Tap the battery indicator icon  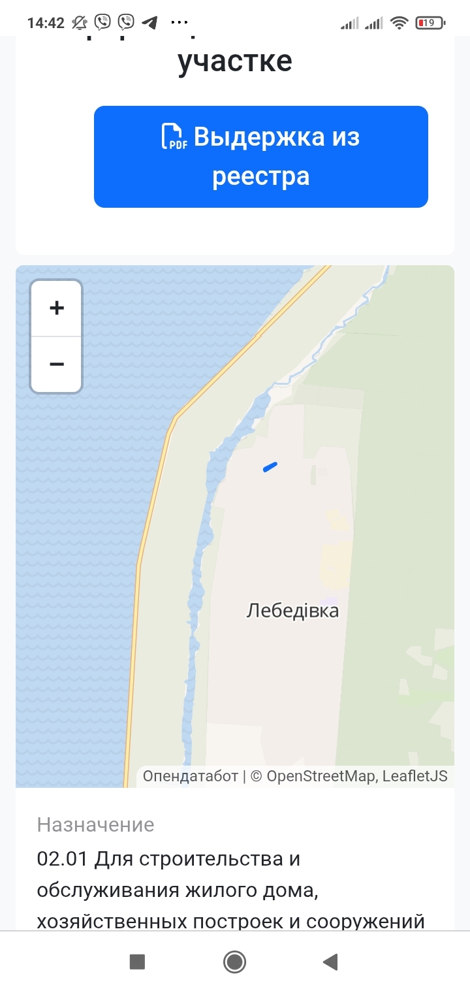click(x=430, y=24)
